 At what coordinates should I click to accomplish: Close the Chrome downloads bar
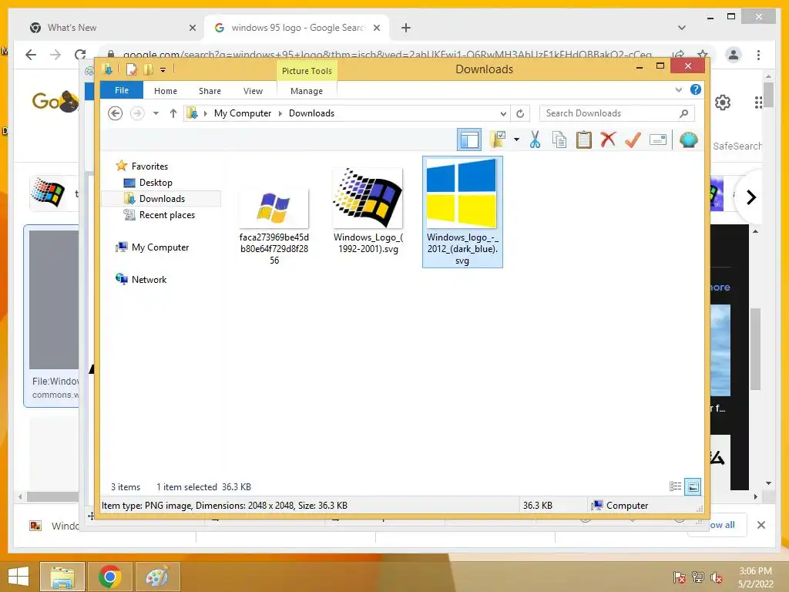(760, 525)
